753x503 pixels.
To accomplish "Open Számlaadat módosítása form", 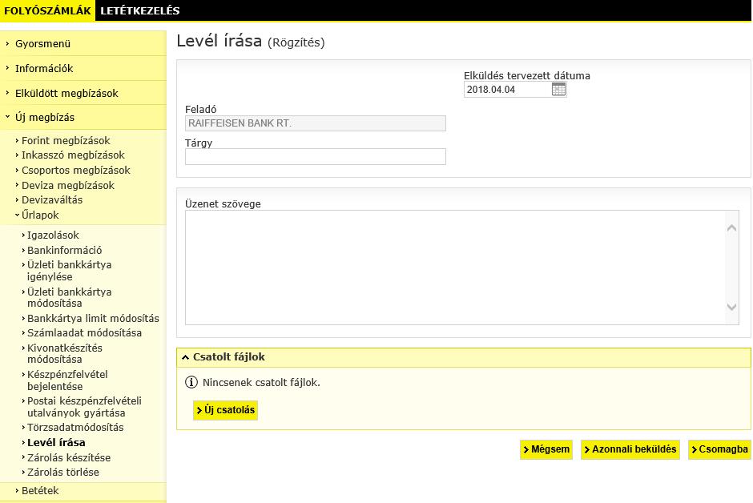I will tap(84, 333).
